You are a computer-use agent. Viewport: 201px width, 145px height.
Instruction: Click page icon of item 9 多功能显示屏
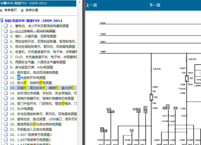pyautogui.click(x=6, y=67)
